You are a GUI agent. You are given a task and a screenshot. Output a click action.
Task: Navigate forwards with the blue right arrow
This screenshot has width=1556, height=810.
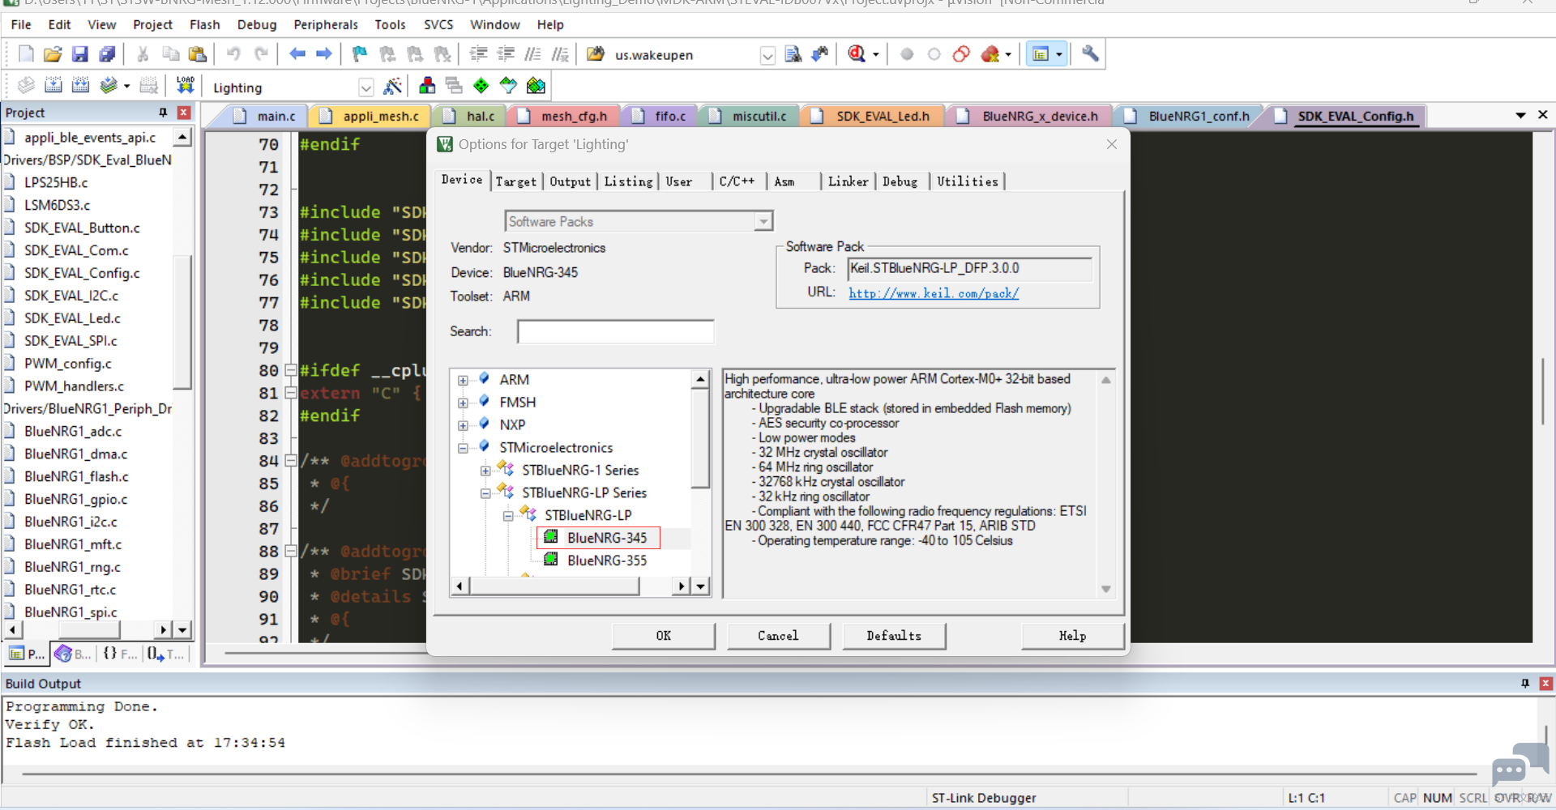[x=324, y=54]
